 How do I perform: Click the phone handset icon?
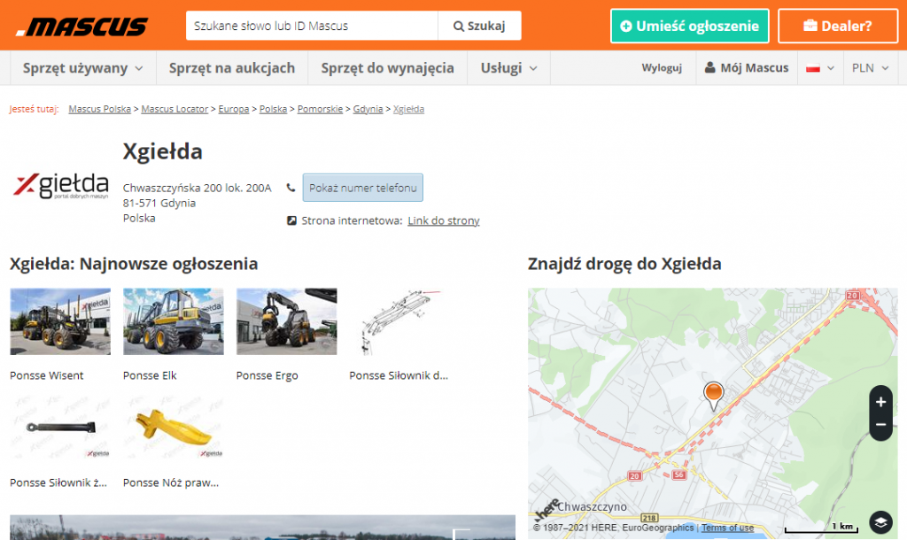pos(291,188)
